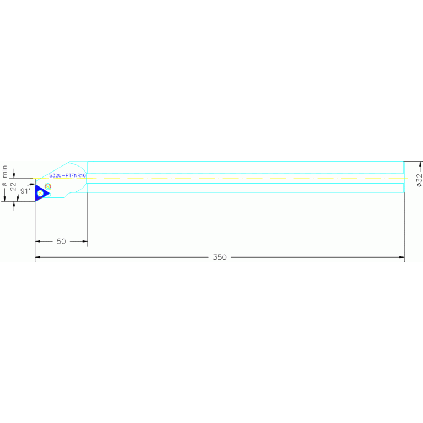This screenshot has height=423, width=423.
Task: Click the 350 overall length dimension text
Action: pyautogui.click(x=219, y=258)
